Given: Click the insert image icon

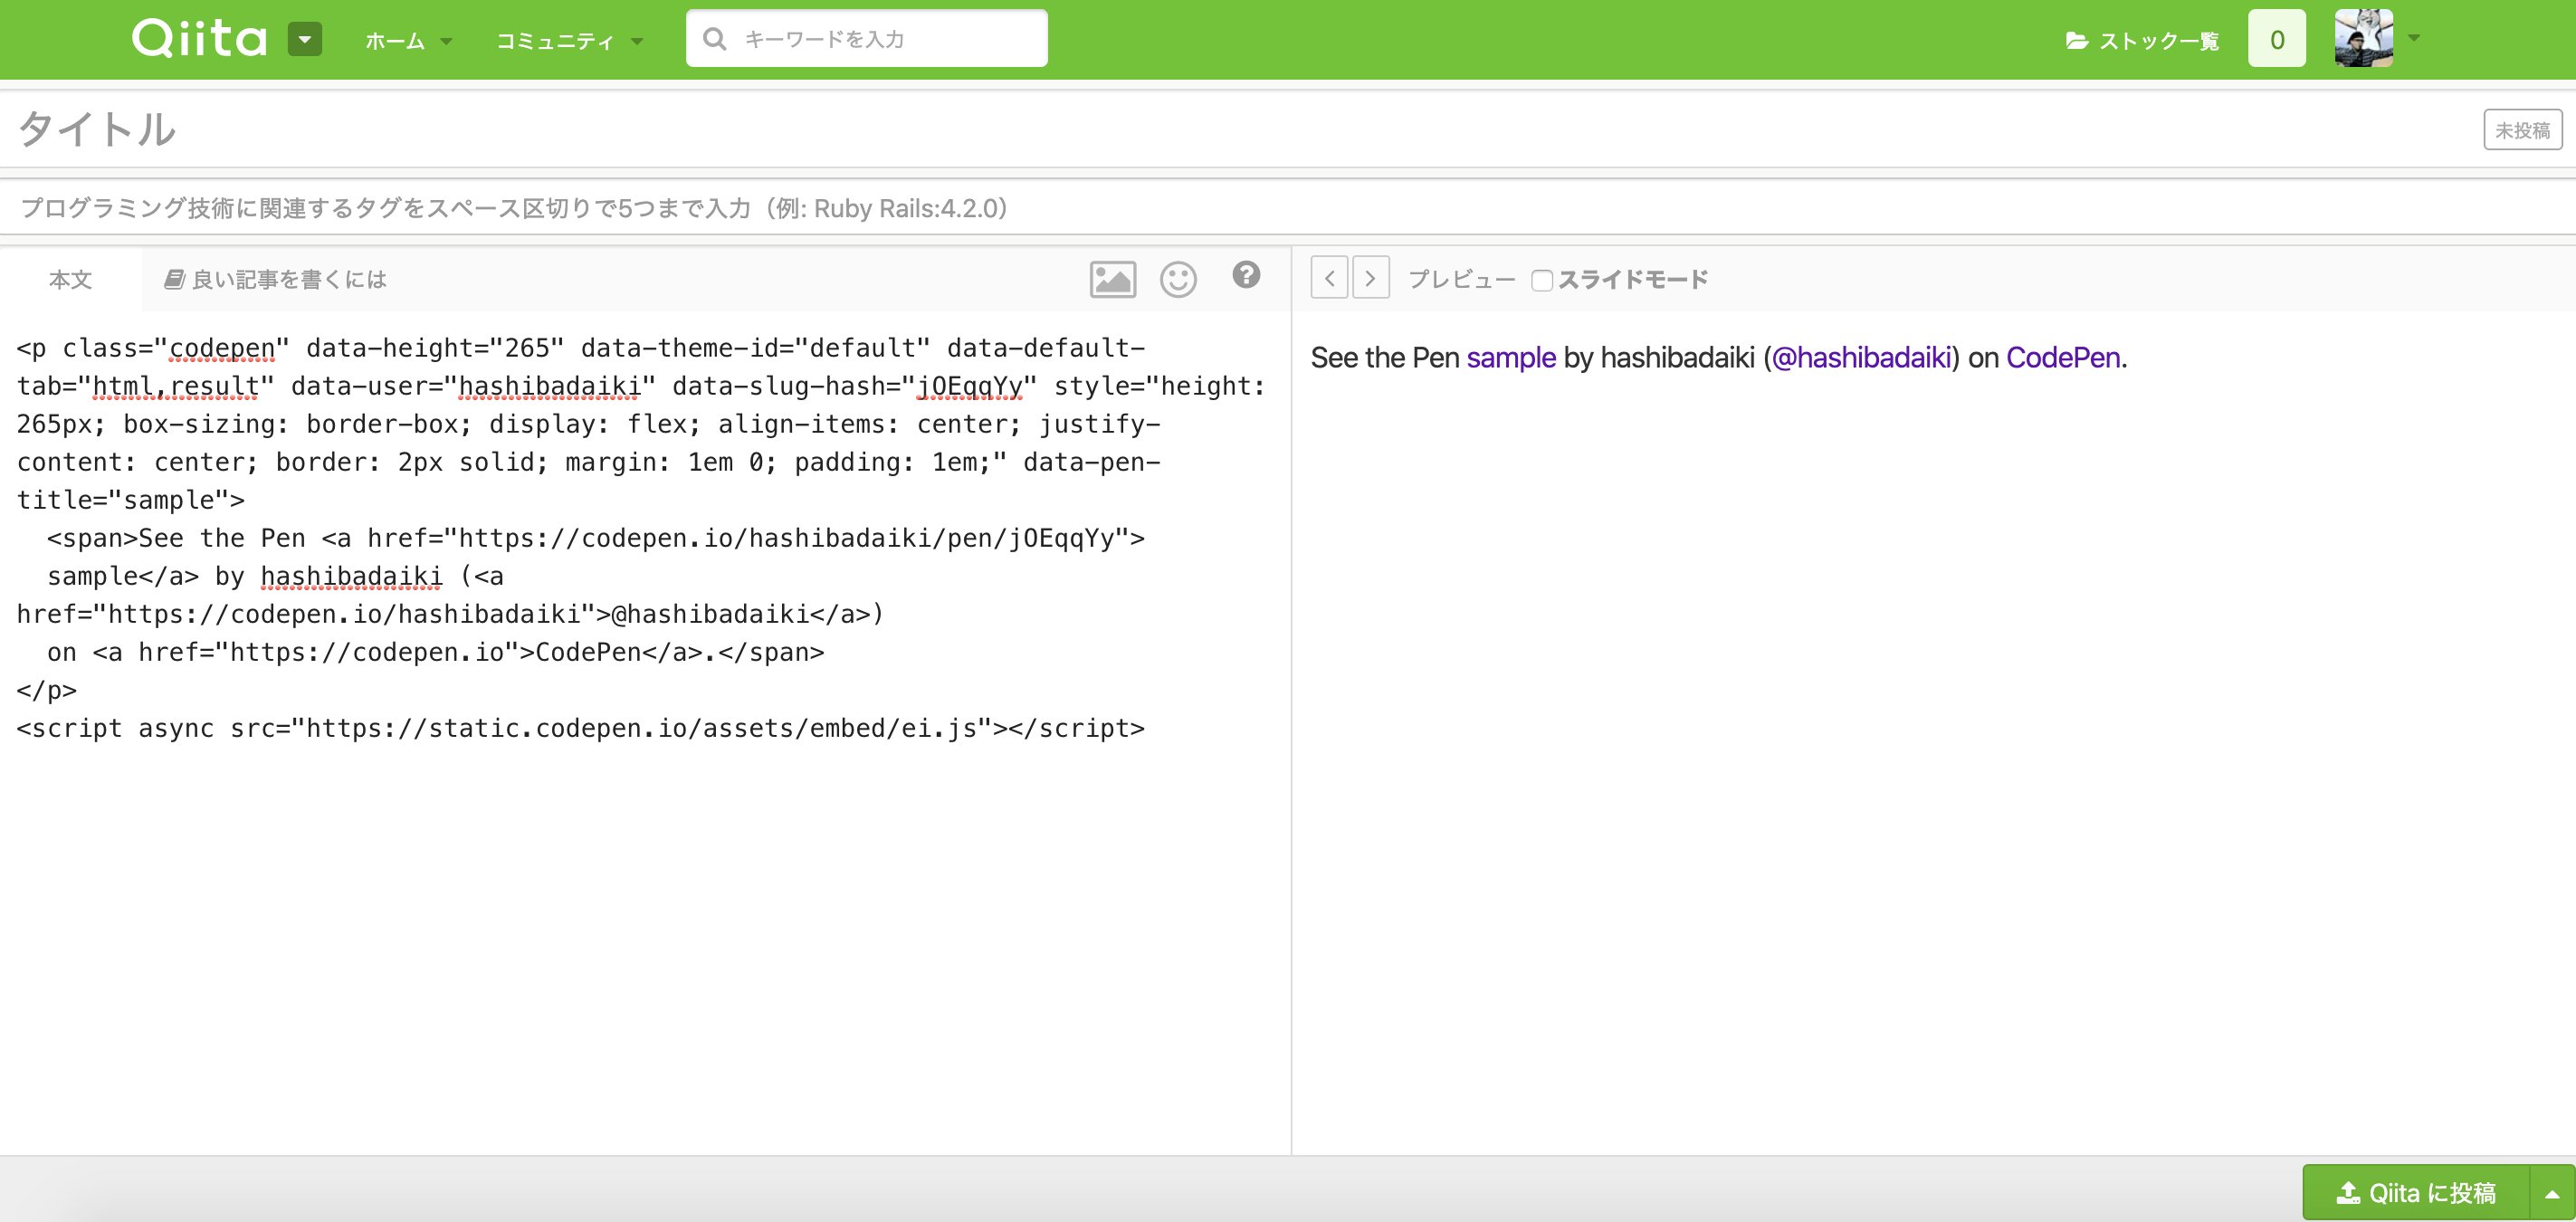Looking at the screenshot, I should pyautogui.click(x=1112, y=279).
